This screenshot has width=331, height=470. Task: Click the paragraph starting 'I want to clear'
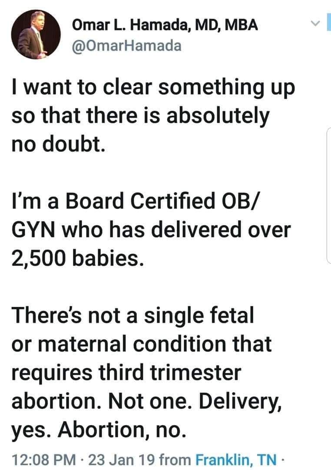coord(152,88)
